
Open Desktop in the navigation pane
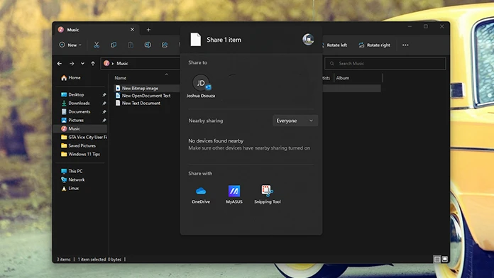[73, 94]
